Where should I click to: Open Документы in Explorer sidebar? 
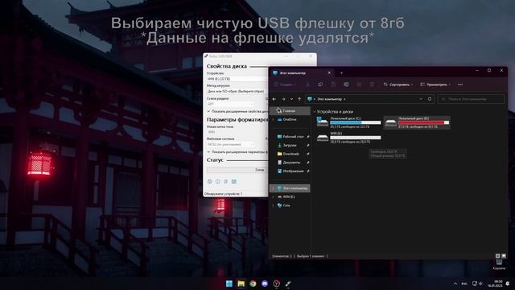coord(290,163)
